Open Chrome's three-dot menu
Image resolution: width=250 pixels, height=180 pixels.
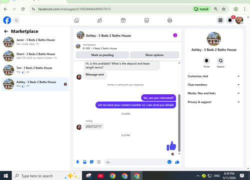244,9
